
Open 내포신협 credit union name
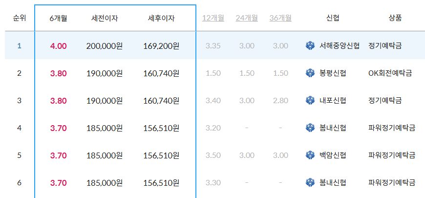tap(333, 101)
